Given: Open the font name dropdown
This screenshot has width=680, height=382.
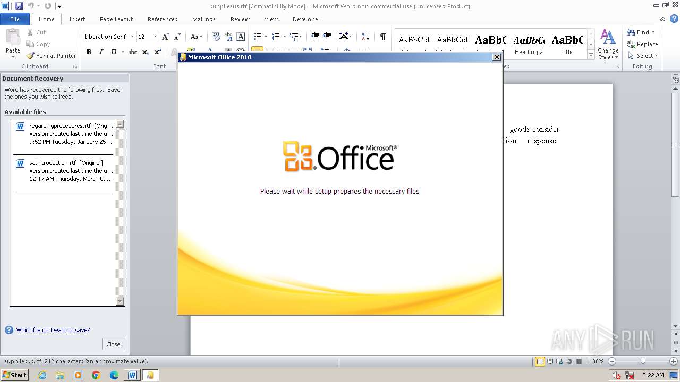Looking at the screenshot, I should 132,37.
